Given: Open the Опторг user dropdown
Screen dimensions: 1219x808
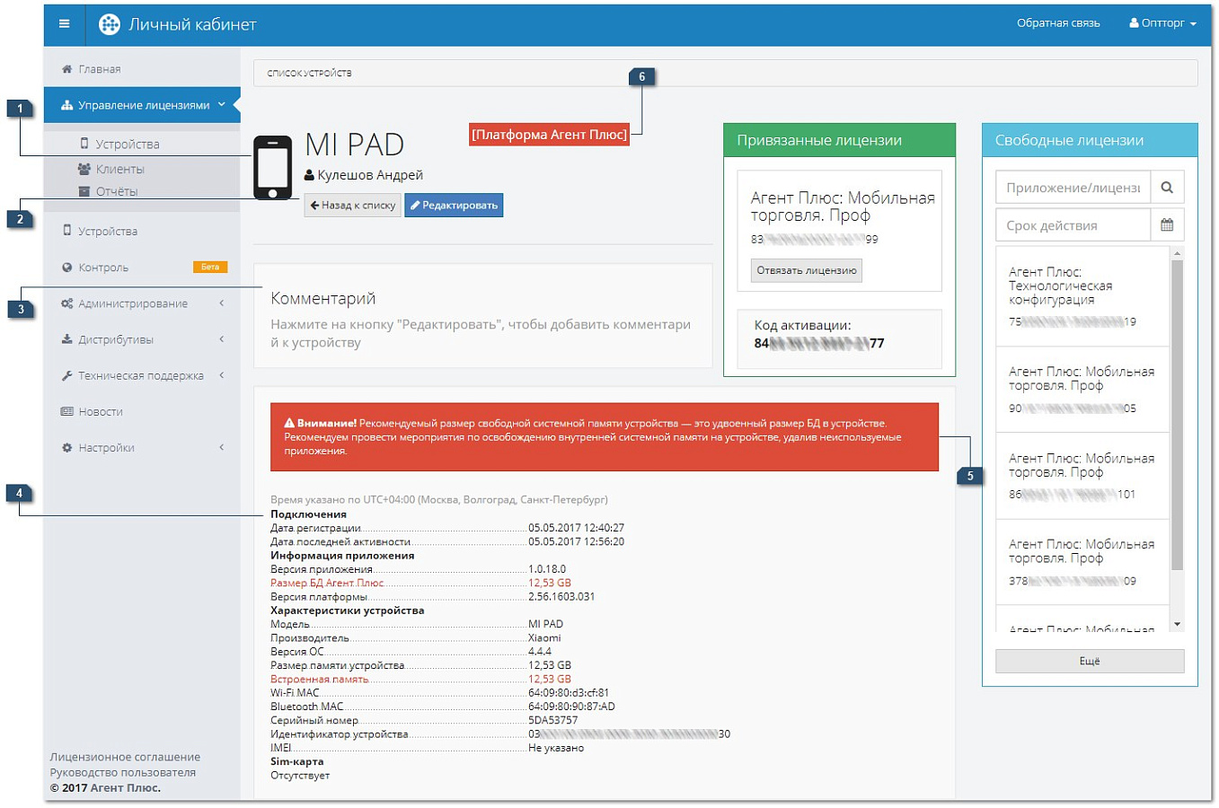Looking at the screenshot, I should pyautogui.click(x=1162, y=23).
